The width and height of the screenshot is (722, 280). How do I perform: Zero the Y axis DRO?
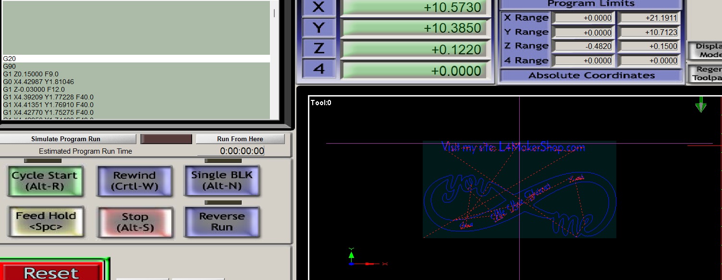(319, 27)
